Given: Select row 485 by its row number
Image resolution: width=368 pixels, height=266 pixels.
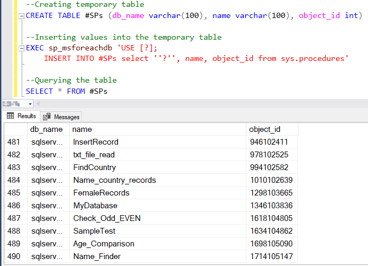Looking at the screenshot, I should click(16, 193).
